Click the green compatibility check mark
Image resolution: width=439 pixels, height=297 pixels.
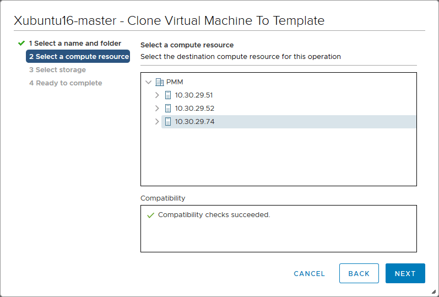pyautogui.click(x=150, y=215)
